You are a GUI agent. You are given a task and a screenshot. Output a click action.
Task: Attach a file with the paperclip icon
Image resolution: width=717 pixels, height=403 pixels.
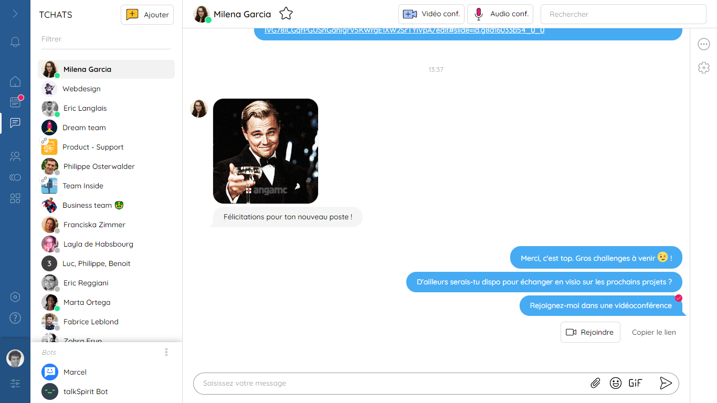tap(595, 383)
